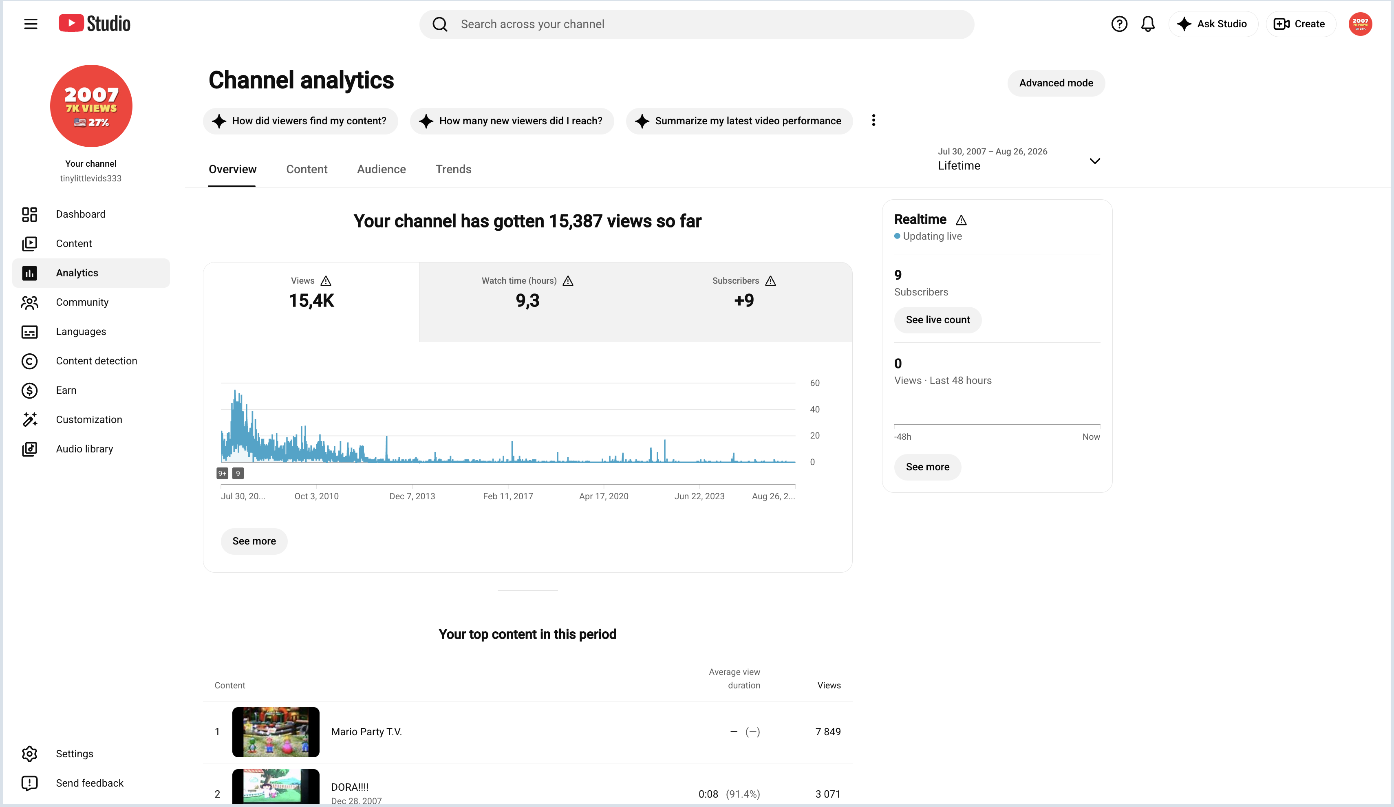Click See live count button
Image resolution: width=1394 pixels, height=807 pixels.
point(937,320)
